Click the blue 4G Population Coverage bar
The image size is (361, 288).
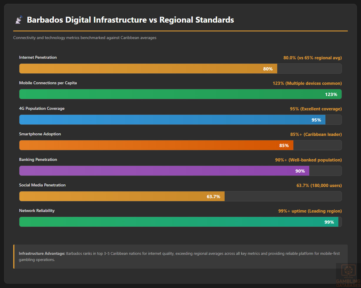[172, 120]
